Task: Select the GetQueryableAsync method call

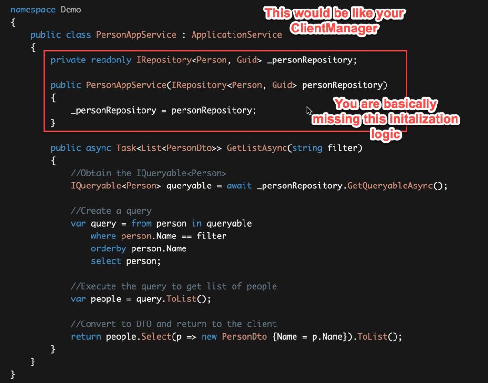Action: [x=389, y=186]
